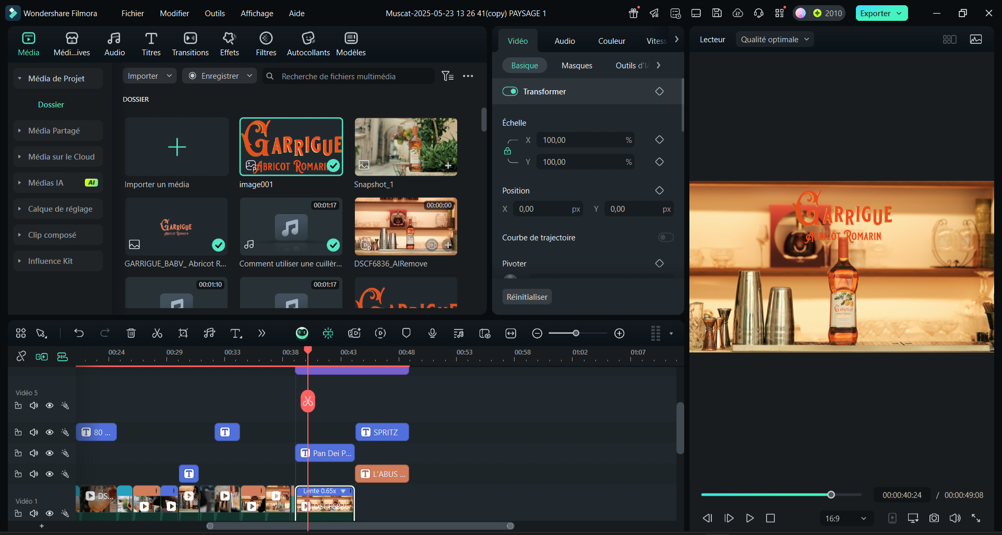Viewport: 1002px width, 535px height.
Task: Open the Titres panel
Action: coord(151,44)
